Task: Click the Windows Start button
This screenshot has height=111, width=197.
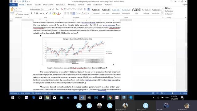Action: pos(13,97)
